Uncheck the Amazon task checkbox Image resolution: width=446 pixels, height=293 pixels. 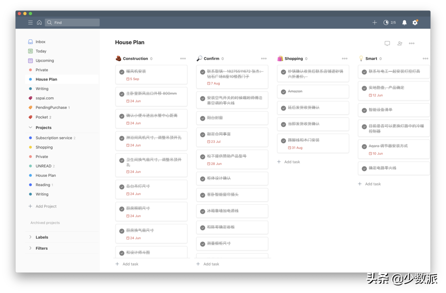coord(283,92)
